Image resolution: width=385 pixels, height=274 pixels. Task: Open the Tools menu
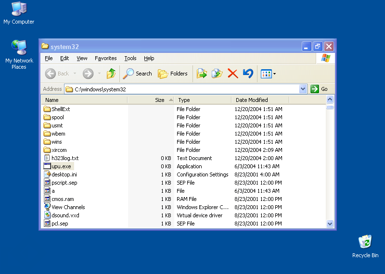click(x=130, y=58)
